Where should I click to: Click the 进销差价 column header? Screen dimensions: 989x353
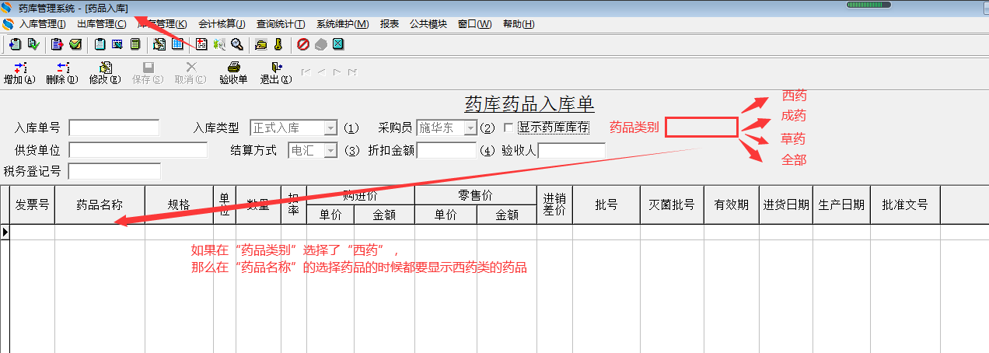554,205
